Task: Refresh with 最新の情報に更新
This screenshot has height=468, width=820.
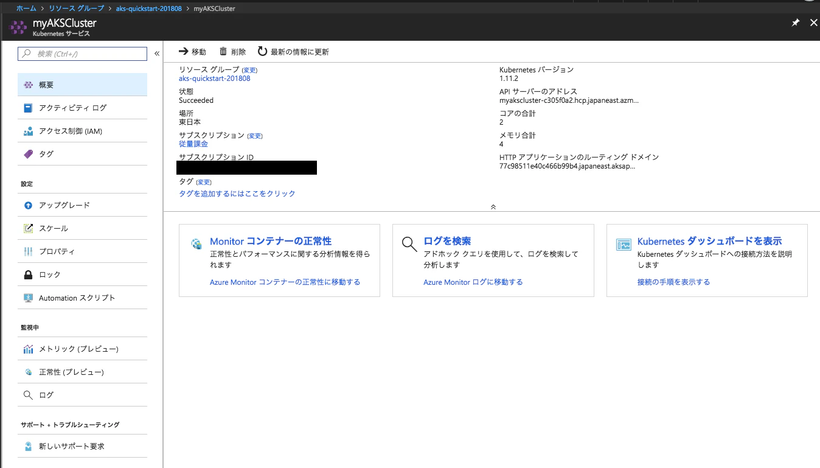Action: (293, 52)
